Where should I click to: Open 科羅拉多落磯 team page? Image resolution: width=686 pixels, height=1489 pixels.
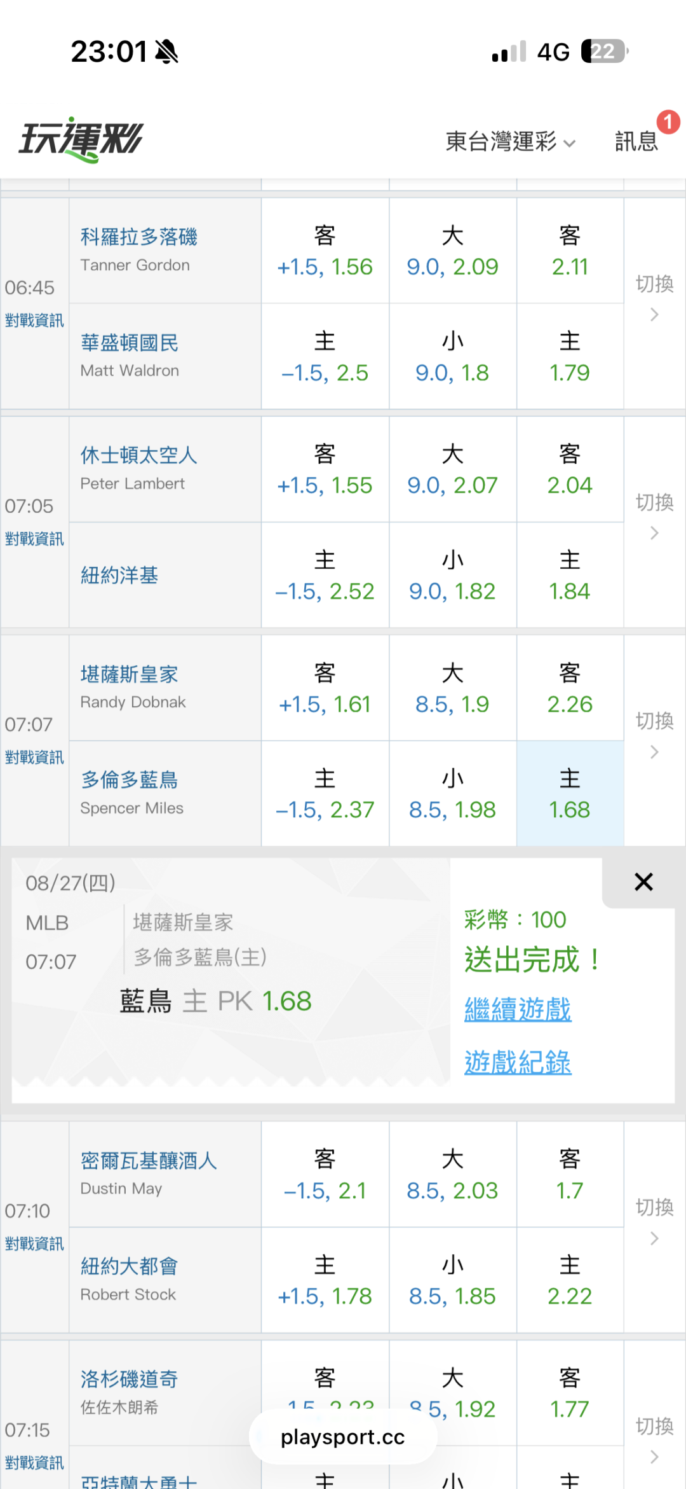click(x=138, y=237)
